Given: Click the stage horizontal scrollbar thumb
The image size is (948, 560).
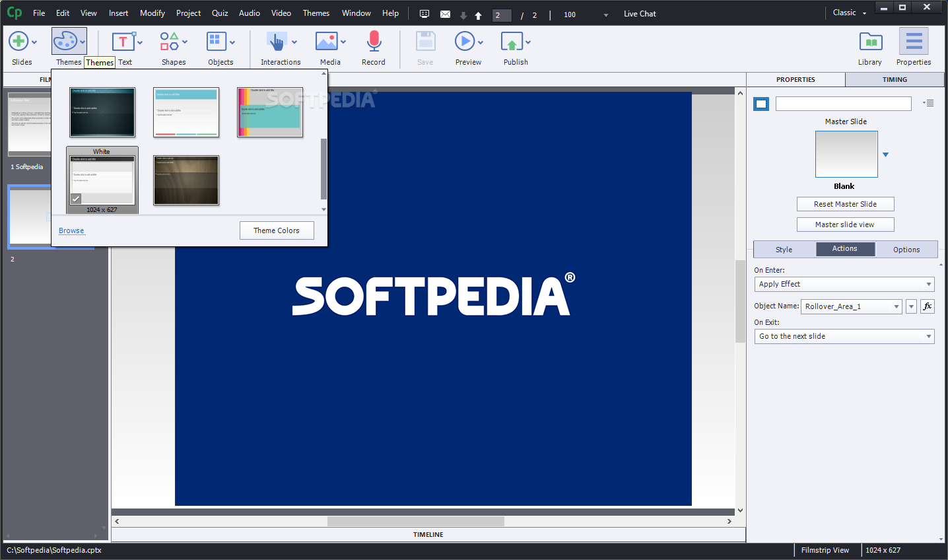Looking at the screenshot, I should [416, 522].
